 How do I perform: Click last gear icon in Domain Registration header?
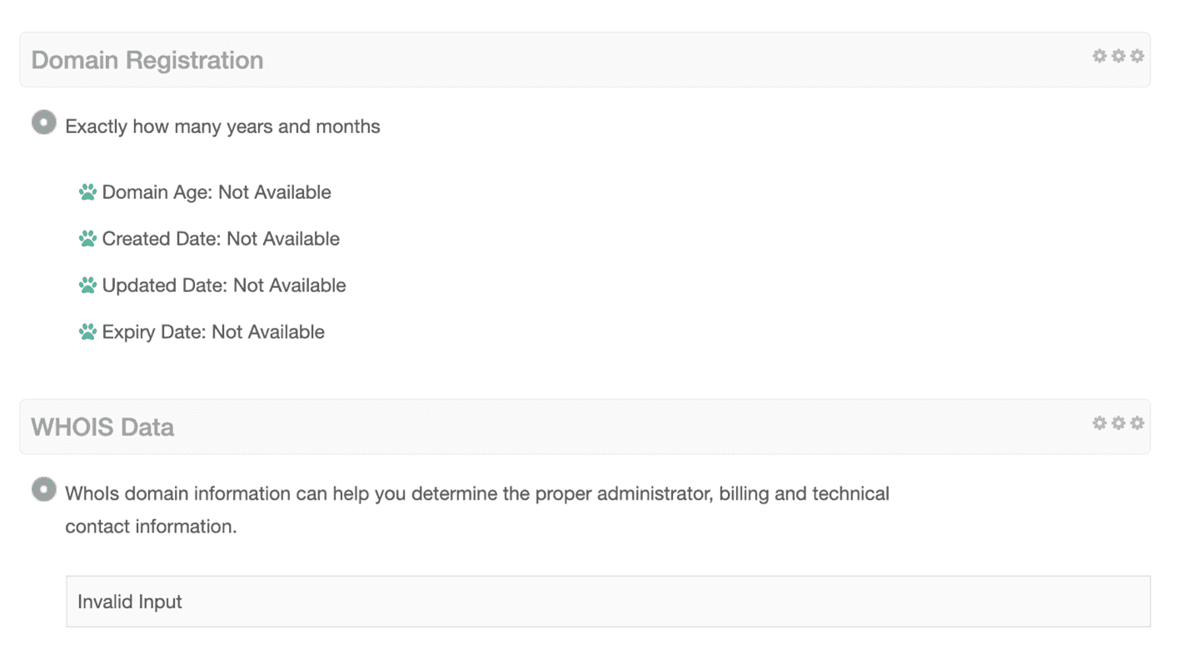1137,56
